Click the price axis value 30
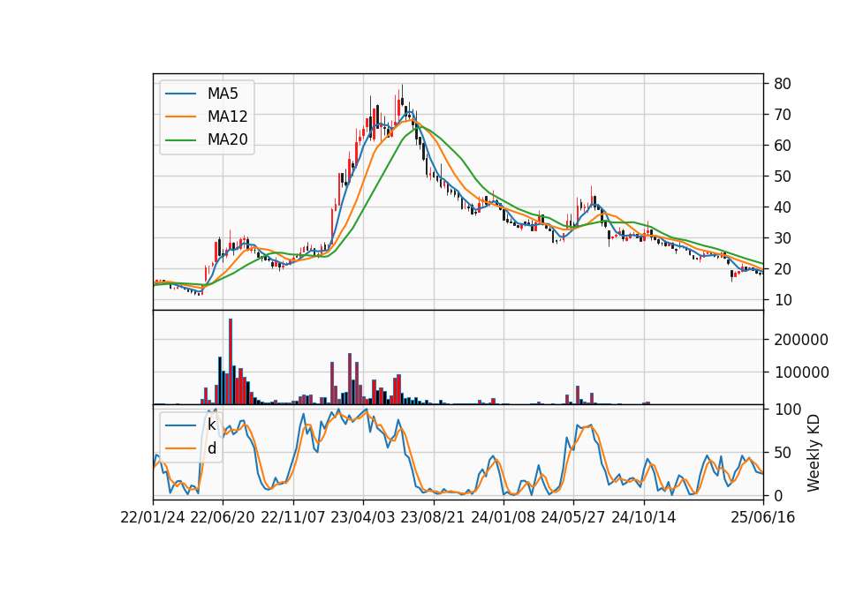Screen dimensions: 848x609 click(783, 238)
